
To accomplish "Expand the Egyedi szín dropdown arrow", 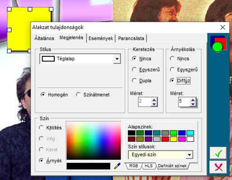I will coord(189,155).
